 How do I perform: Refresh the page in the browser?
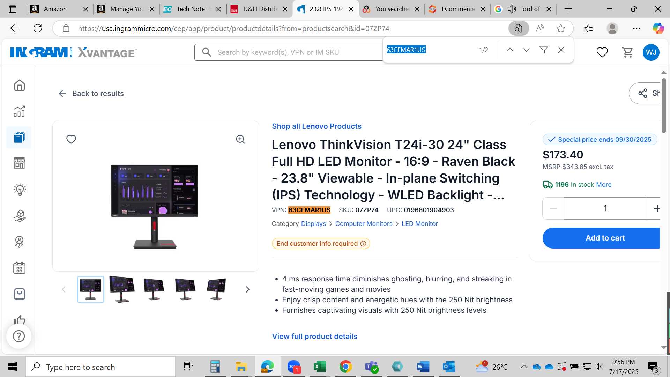coord(38,28)
